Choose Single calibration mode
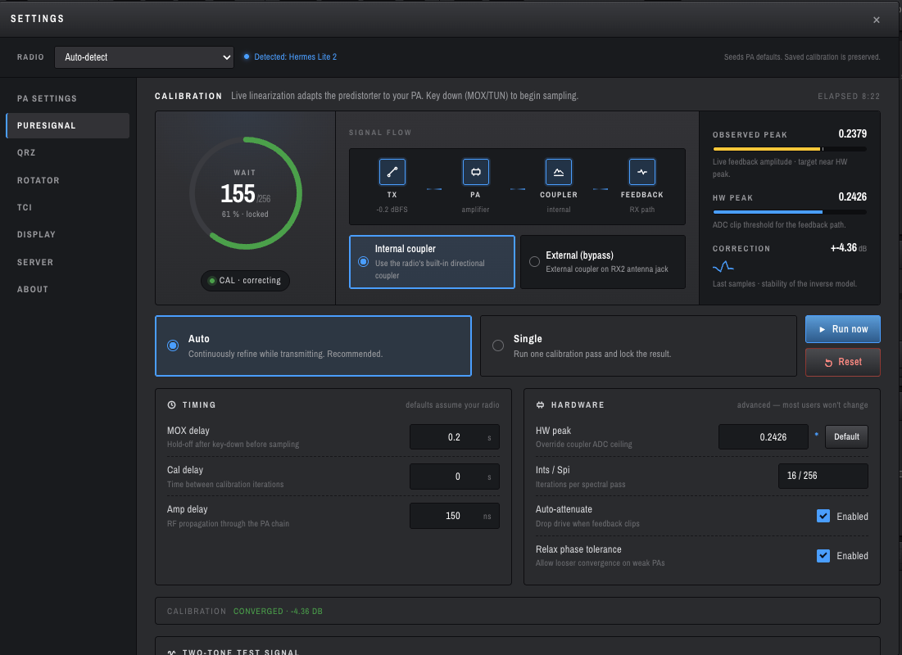 tap(638, 346)
